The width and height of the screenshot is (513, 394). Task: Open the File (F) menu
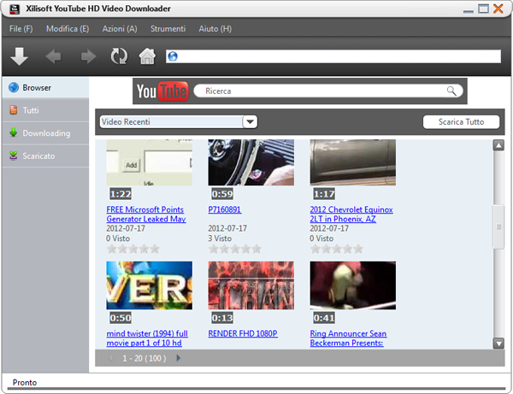[21, 29]
